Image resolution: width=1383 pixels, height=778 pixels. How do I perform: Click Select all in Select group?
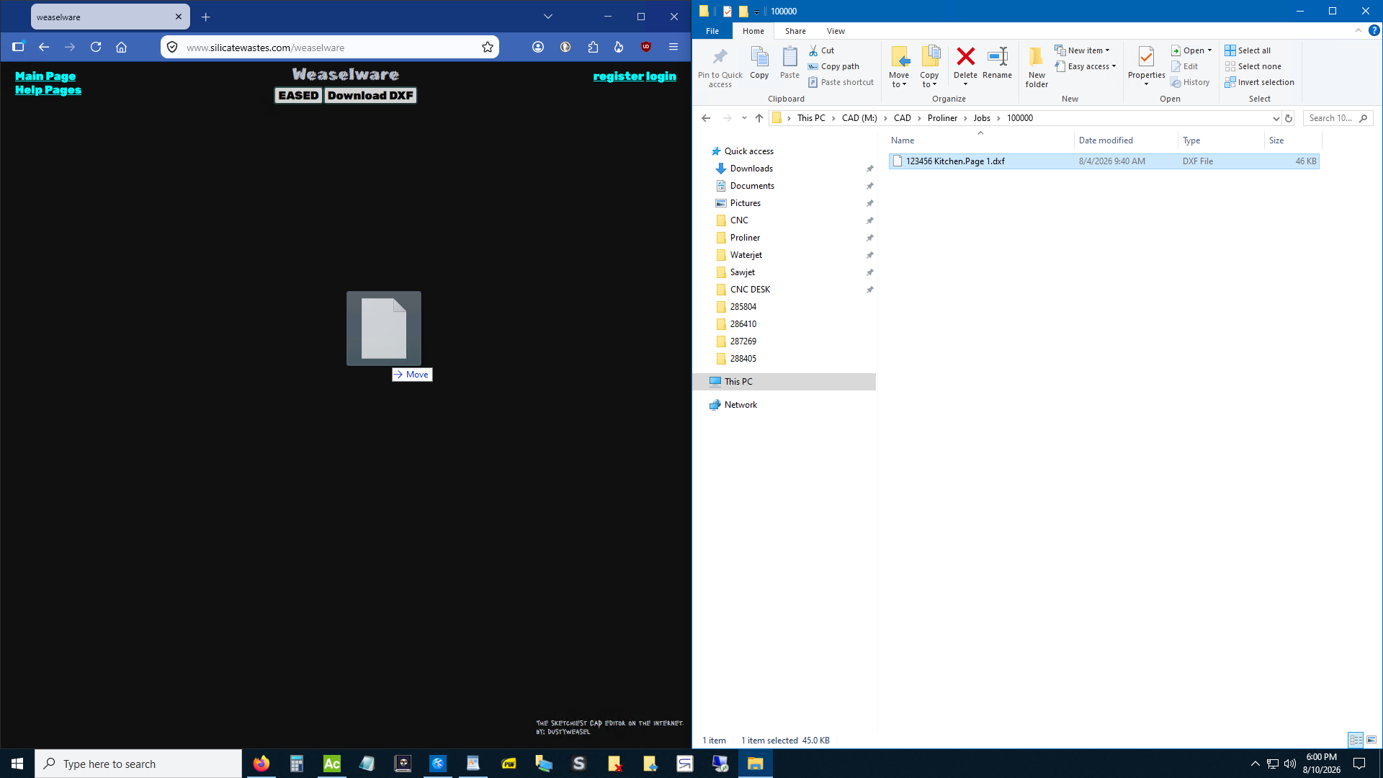click(x=1248, y=50)
